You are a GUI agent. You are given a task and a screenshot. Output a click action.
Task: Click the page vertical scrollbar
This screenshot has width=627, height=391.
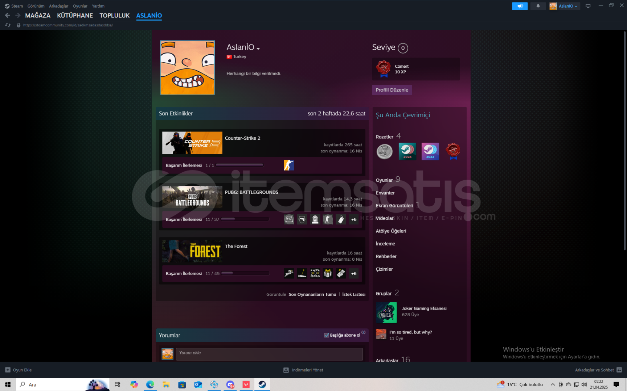[624, 141]
